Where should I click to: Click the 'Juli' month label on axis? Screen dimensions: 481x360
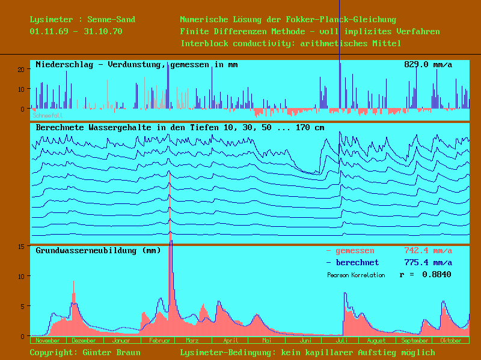pos(342,340)
